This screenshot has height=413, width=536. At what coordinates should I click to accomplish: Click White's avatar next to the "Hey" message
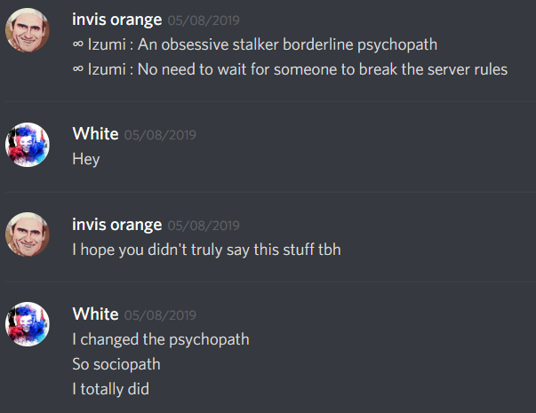point(28,145)
